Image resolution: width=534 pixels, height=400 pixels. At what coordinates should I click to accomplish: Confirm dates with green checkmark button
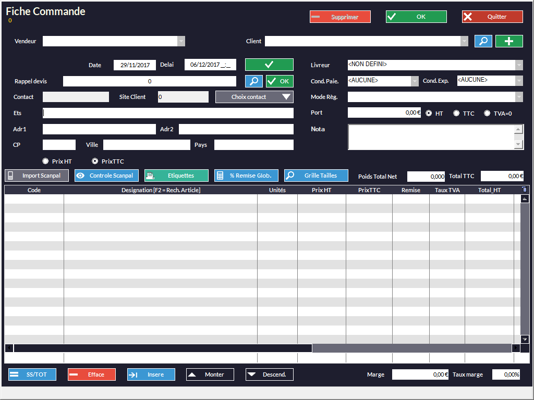pyautogui.click(x=269, y=65)
